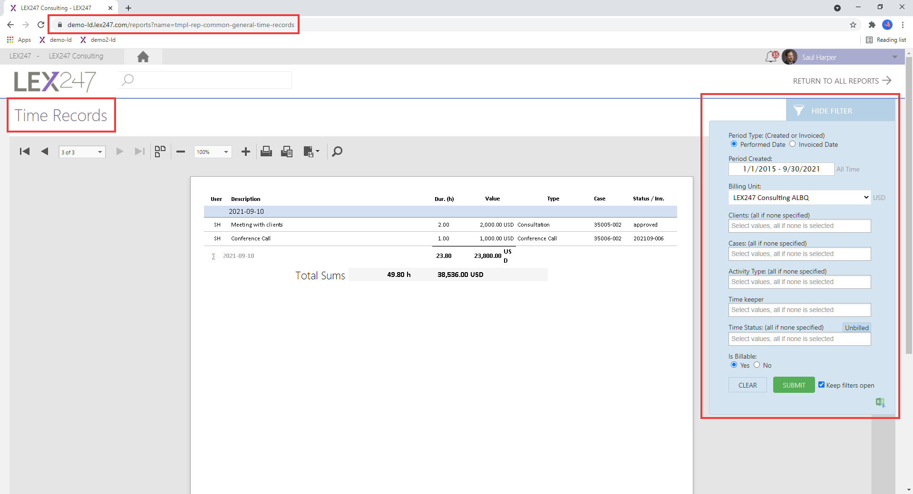913x494 pixels.
Task: Toggle full page view icon
Action: point(160,152)
